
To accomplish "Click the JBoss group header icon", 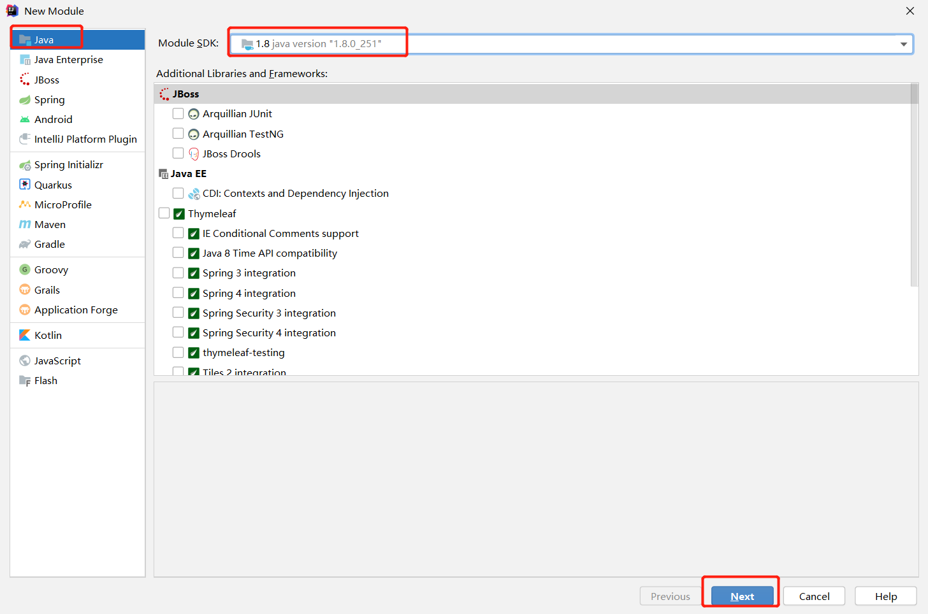I will point(164,94).
